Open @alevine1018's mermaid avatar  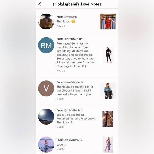(x=46, y=144)
